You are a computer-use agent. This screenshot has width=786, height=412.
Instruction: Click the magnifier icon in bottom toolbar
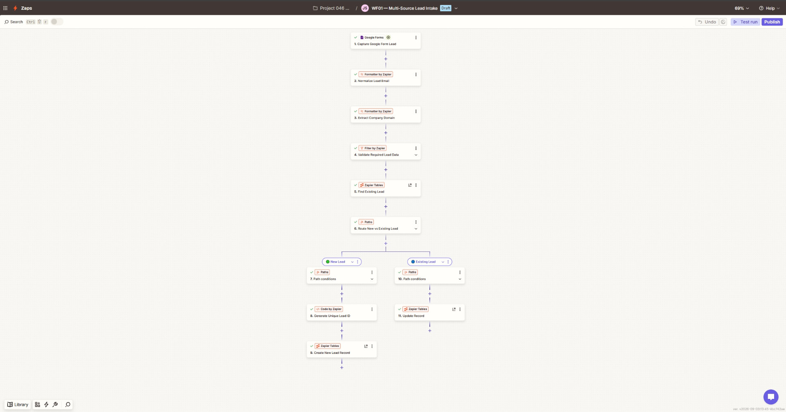(x=68, y=405)
